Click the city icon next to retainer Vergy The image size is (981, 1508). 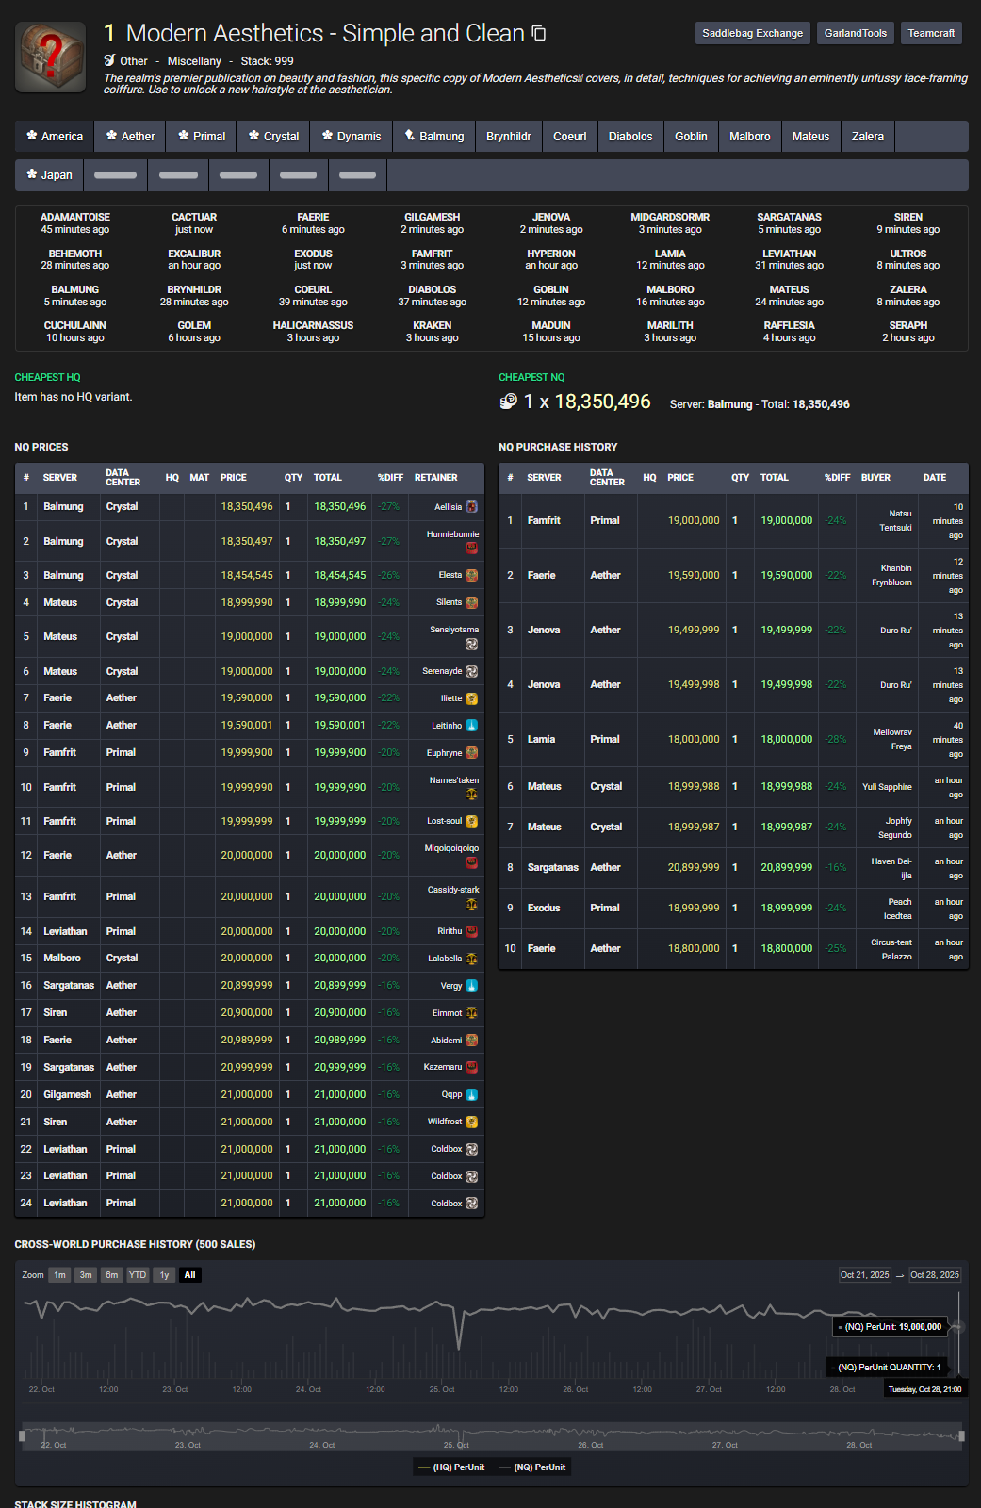[472, 986]
